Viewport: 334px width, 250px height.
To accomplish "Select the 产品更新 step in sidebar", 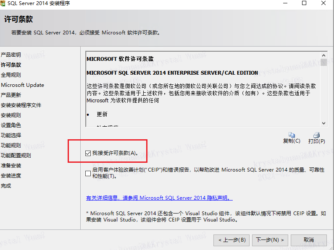I will (11, 95).
